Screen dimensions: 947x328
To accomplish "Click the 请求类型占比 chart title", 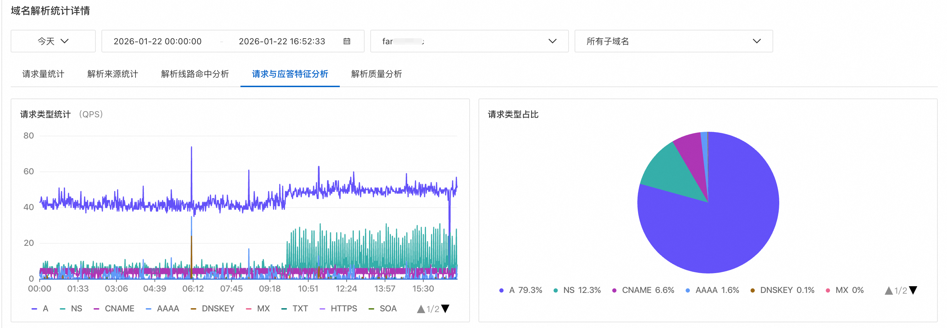I will click(513, 114).
